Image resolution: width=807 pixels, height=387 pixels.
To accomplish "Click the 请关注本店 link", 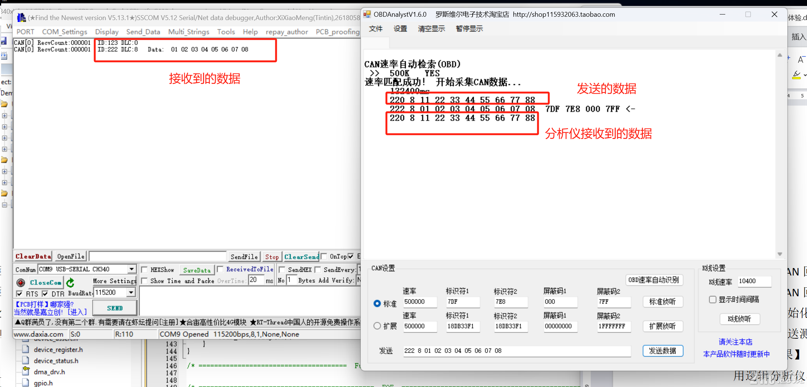I will [x=735, y=342].
